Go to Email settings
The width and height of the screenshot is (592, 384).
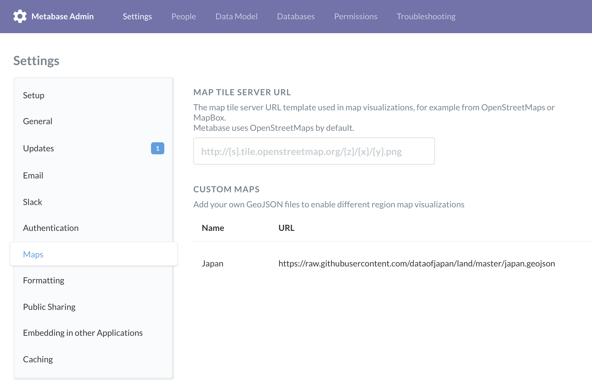click(x=33, y=175)
